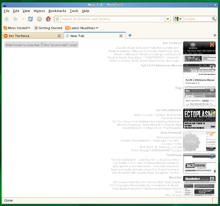This screenshot has width=220, height=206.
Task: Open 'UK Government Ads Link Games' headline
Action: pyautogui.click(x=147, y=182)
